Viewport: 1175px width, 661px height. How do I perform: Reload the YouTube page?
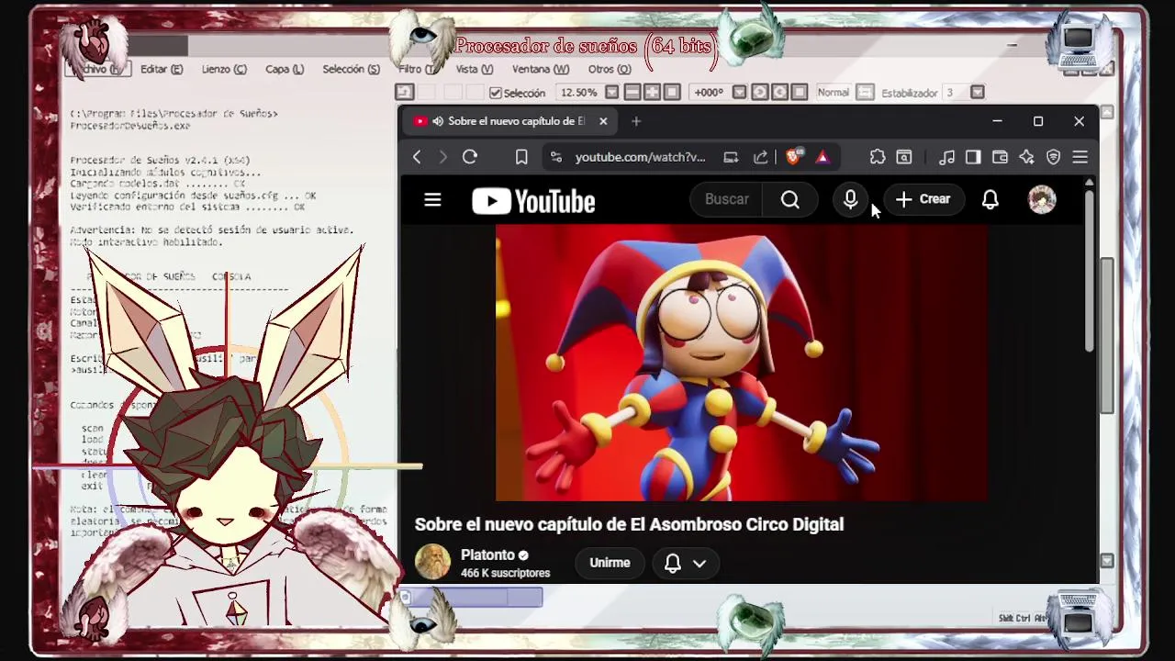point(470,157)
